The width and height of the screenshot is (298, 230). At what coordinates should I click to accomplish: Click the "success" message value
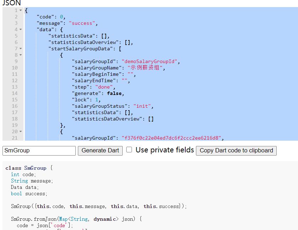(x=82, y=23)
